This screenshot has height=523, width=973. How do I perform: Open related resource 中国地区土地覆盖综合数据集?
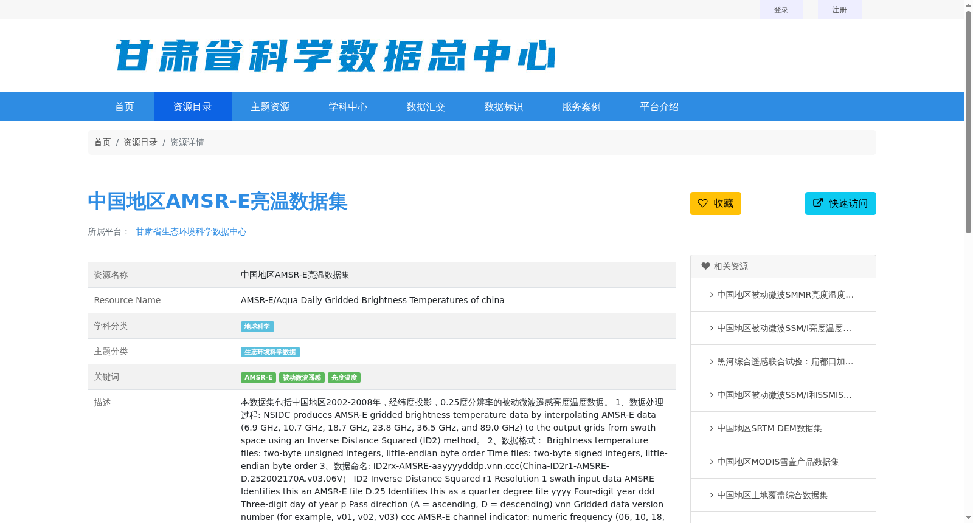click(x=772, y=495)
